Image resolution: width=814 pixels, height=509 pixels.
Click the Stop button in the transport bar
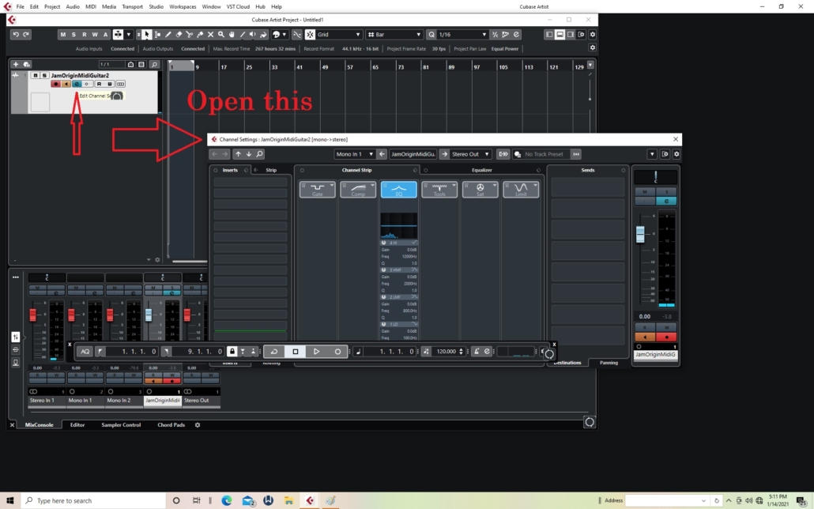click(x=296, y=352)
